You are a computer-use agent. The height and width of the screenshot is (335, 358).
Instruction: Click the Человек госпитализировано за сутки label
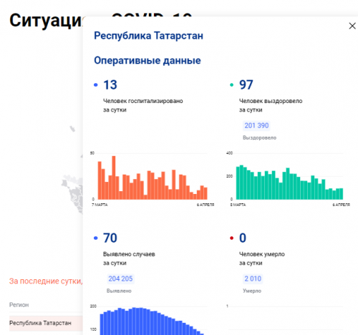[142, 105]
